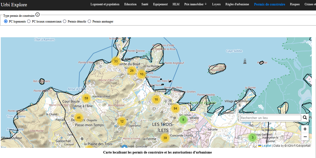The width and height of the screenshot is (316, 158).
Task: Go to Règles d'urbanisme section
Action: pyautogui.click(x=237, y=4)
